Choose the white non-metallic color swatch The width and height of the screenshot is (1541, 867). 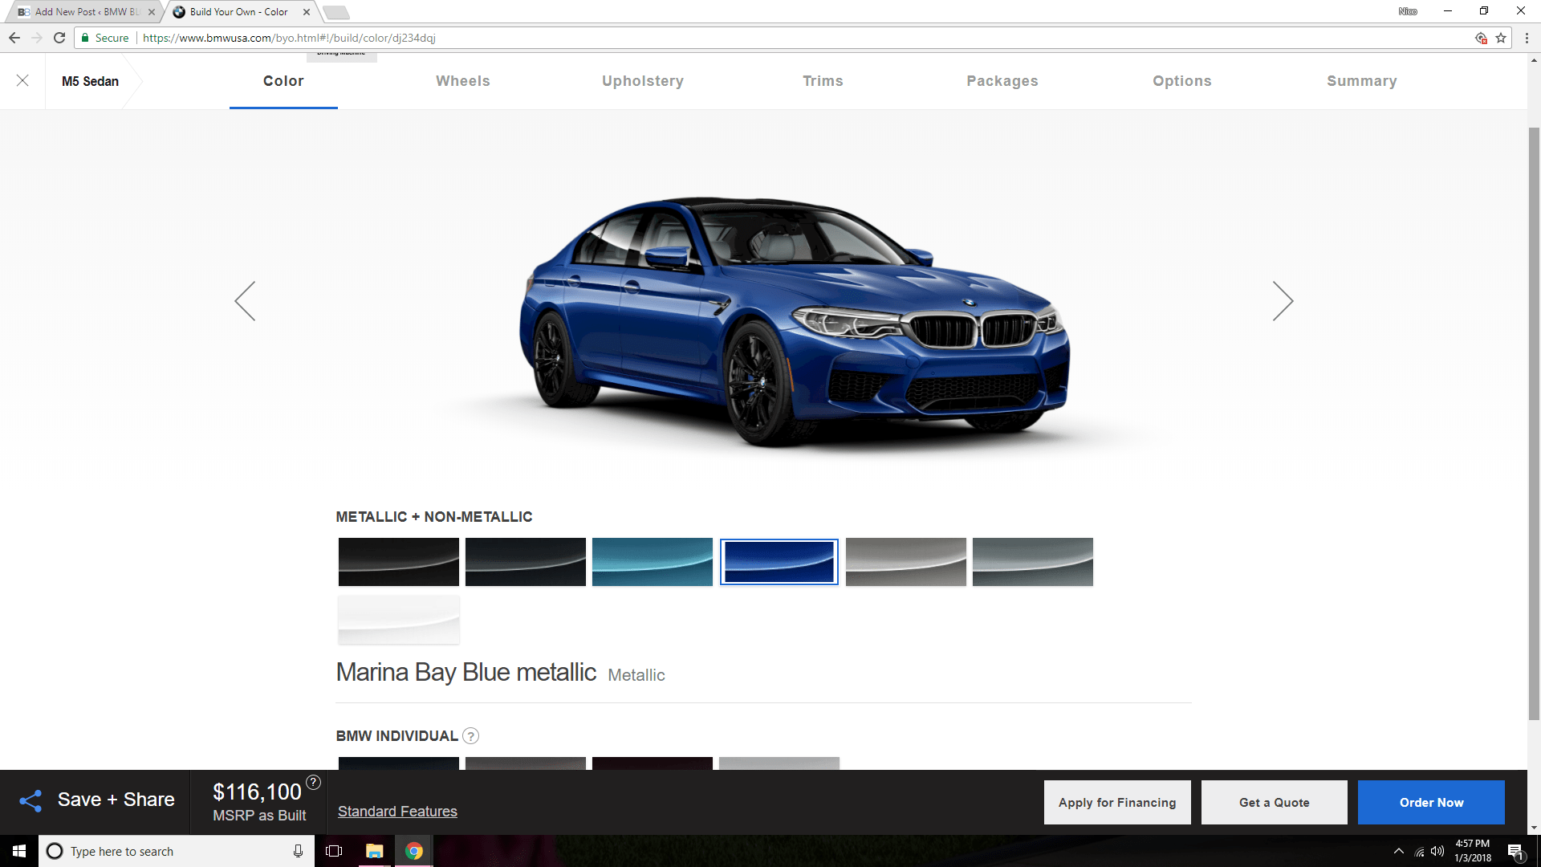pos(398,620)
